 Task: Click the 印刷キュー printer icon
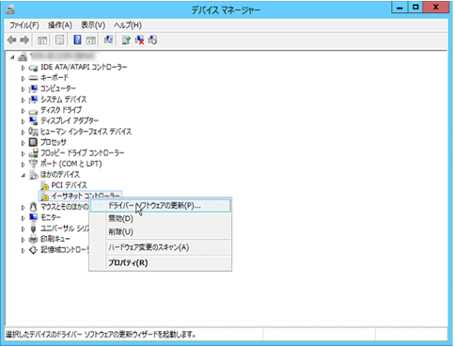tap(34, 239)
